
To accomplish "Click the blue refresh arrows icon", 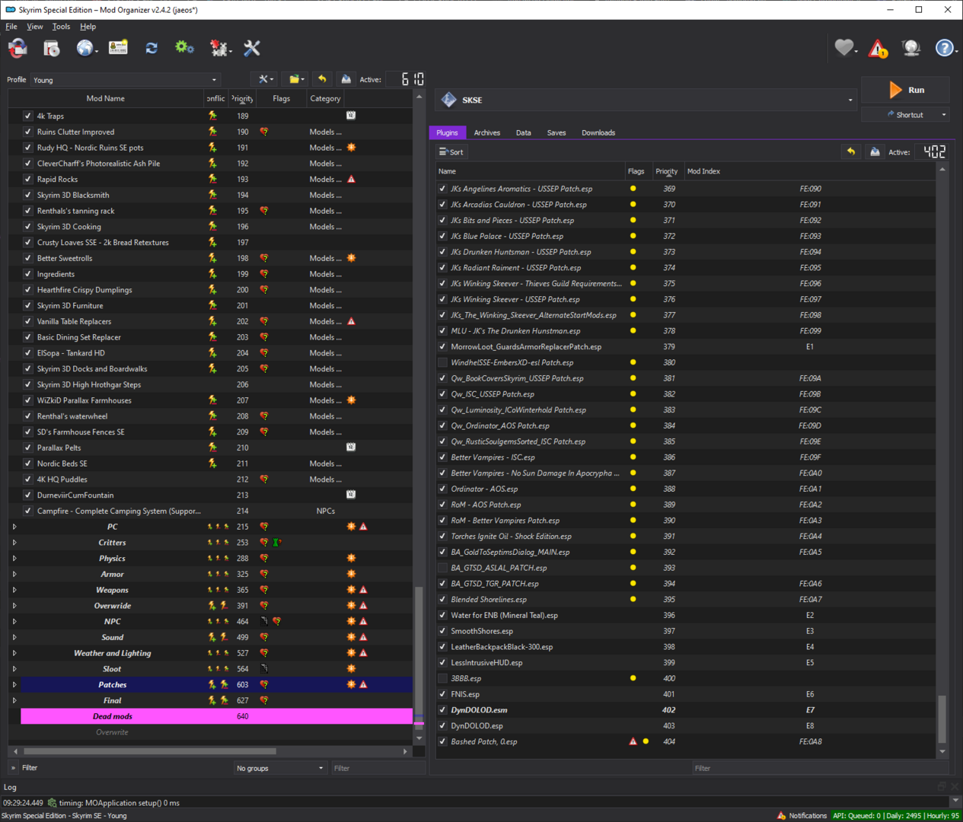I will pos(151,48).
